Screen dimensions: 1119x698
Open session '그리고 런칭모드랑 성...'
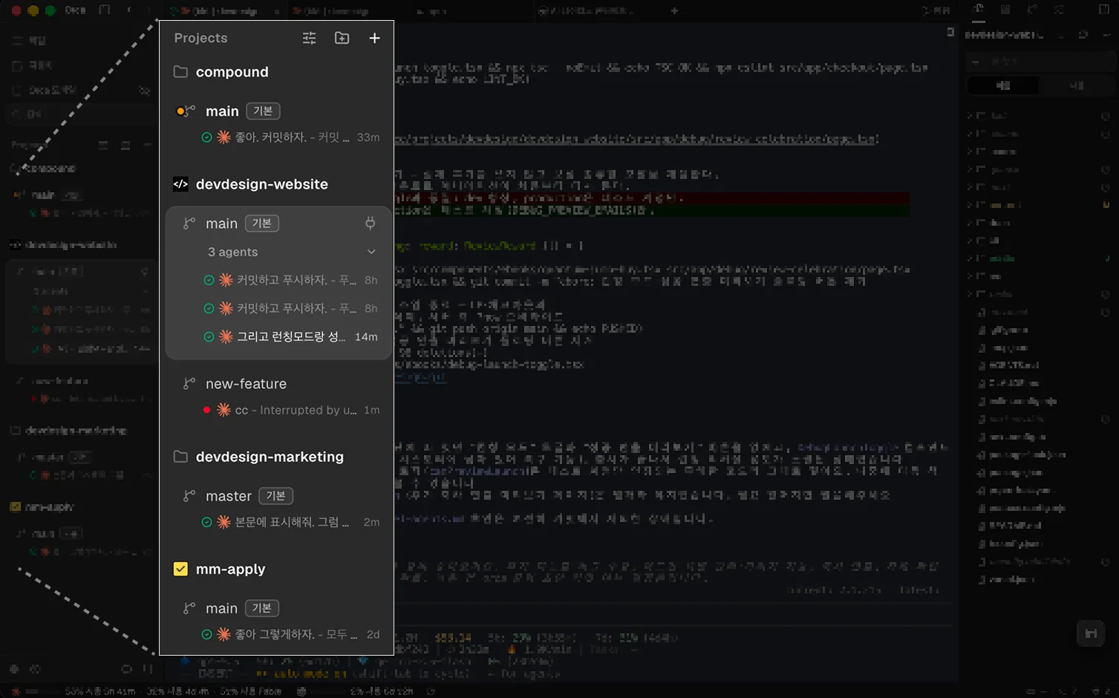[x=291, y=336]
